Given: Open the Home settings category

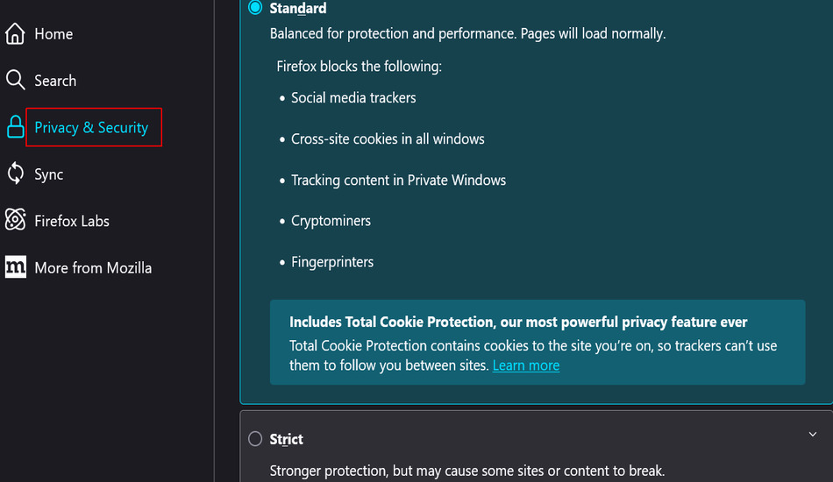Looking at the screenshot, I should click(53, 34).
